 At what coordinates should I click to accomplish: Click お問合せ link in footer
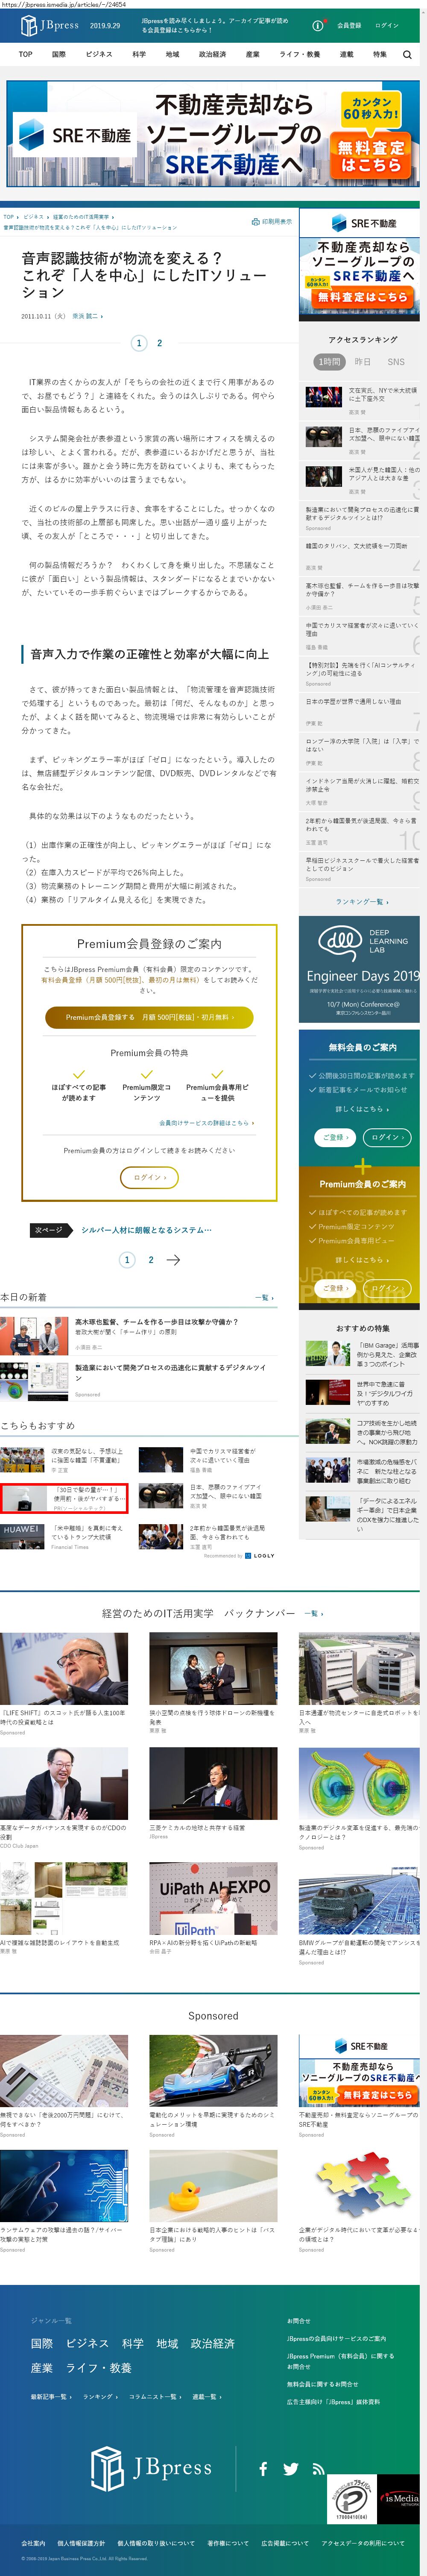click(298, 2321)
